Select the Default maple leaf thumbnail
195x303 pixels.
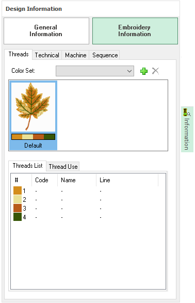tap(33, 115)
